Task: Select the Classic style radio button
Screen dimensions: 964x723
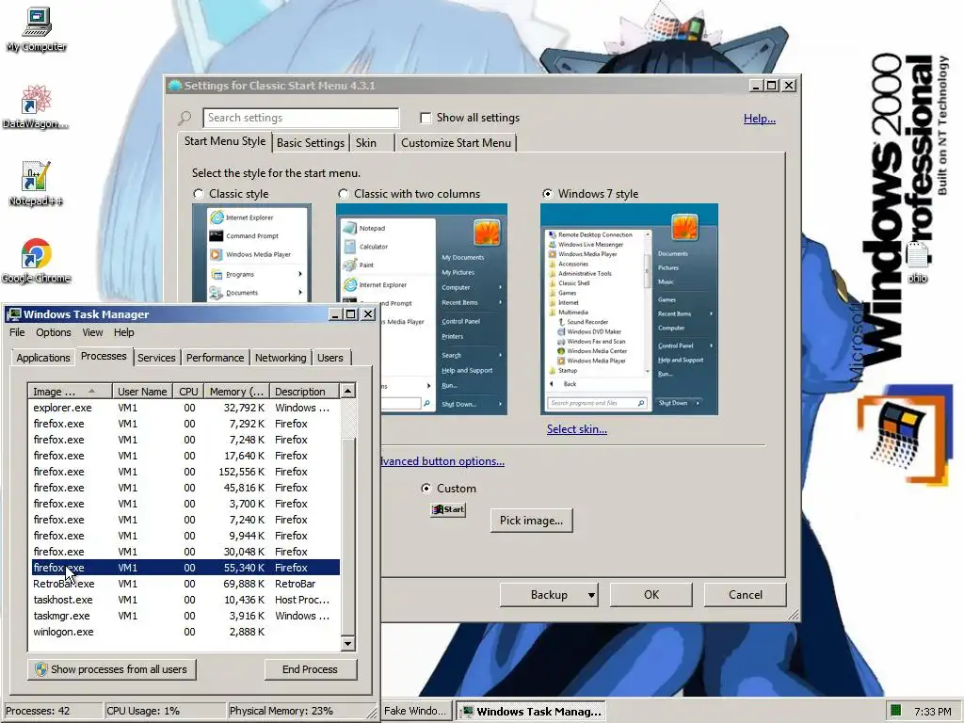Action: (x=198, y=194)
